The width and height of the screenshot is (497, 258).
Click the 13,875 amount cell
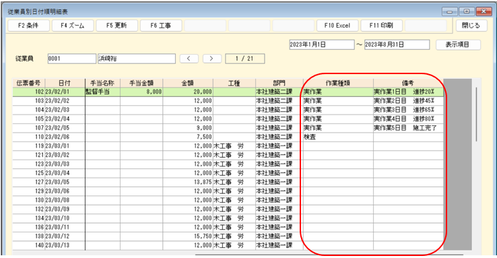click(x=188, y=183)
